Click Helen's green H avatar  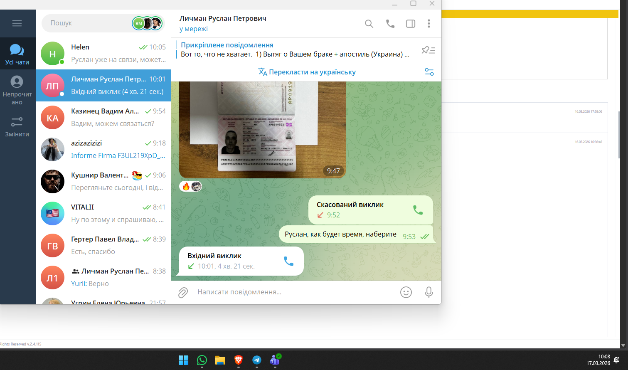(52, 54)
